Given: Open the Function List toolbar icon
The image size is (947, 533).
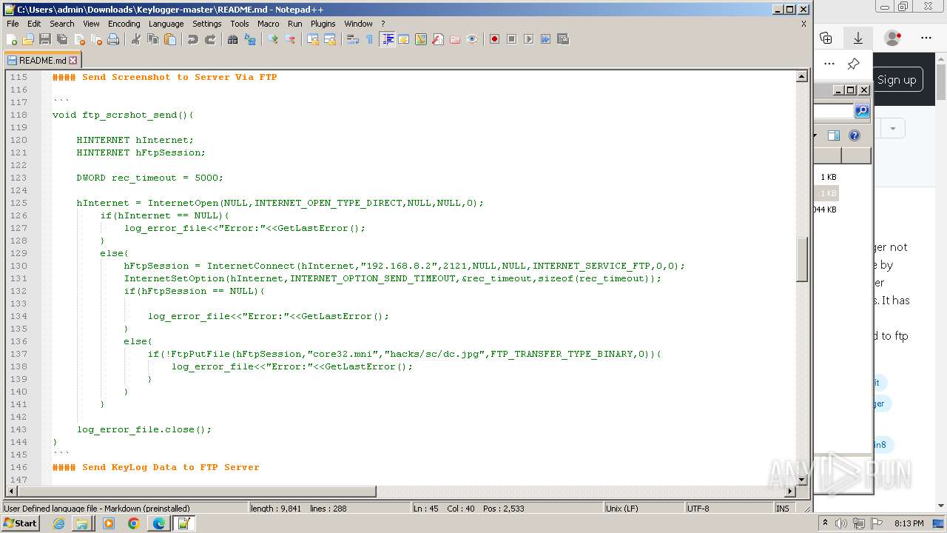Looking at the screenshot, I should (438, 39).
